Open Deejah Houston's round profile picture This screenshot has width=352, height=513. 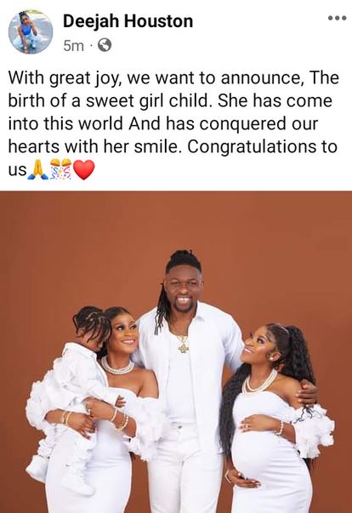click(31, 31)
